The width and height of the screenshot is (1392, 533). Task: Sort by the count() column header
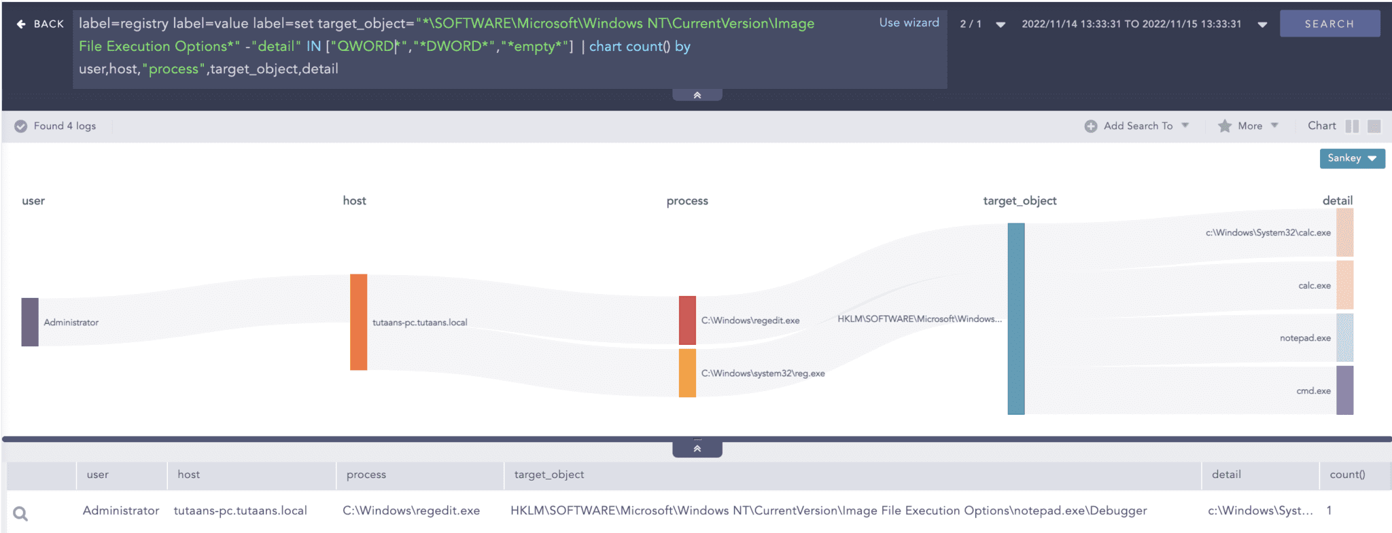[x=1346, y=475]
